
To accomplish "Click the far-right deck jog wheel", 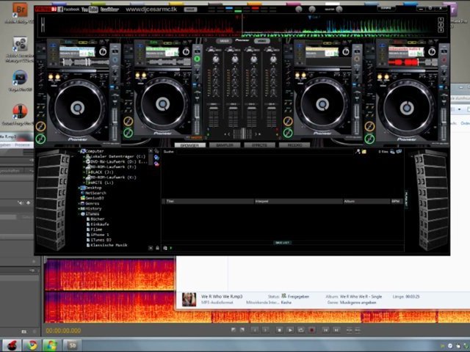I will [x=409, y=108].
